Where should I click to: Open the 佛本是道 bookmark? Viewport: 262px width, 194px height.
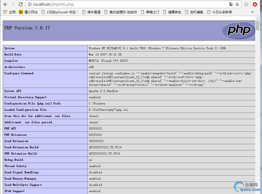(x=91, y=12)
